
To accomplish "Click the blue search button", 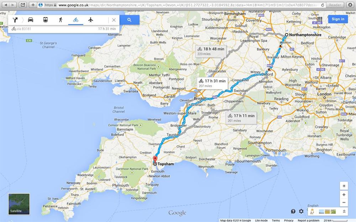I will click(x=129, y=20).
